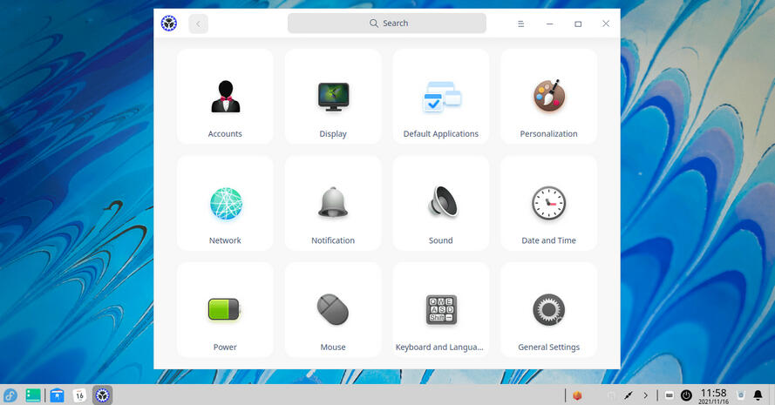Open the Notification settings
The height and width of the screenshot is (405, 775).
333,204
